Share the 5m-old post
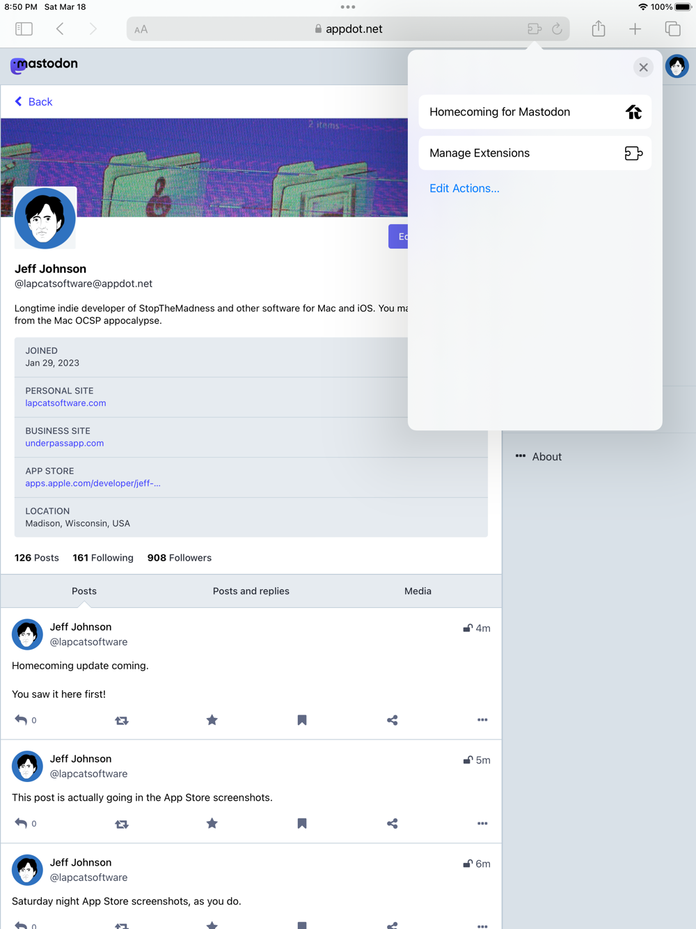 [393, 824]
